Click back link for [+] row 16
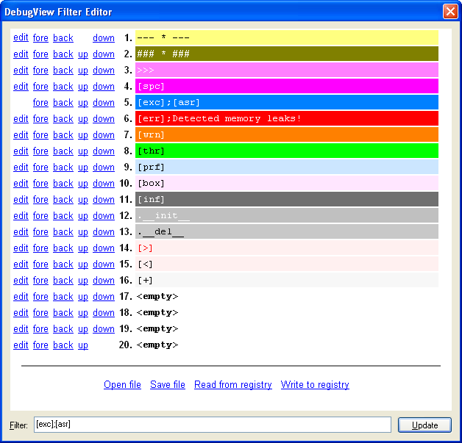The image size is (462, 443). 63,281
